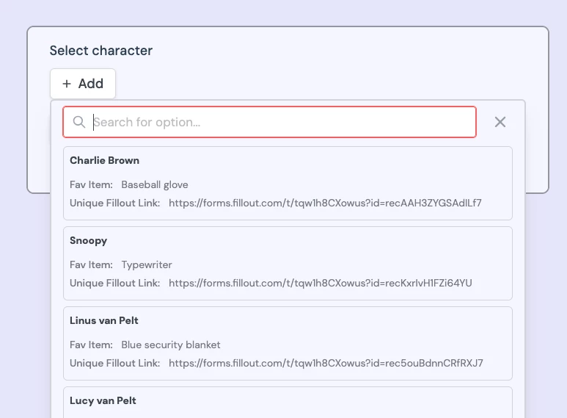
Task: Click Snoopy's Unique Fillout Link label
Action: [115, 283]
